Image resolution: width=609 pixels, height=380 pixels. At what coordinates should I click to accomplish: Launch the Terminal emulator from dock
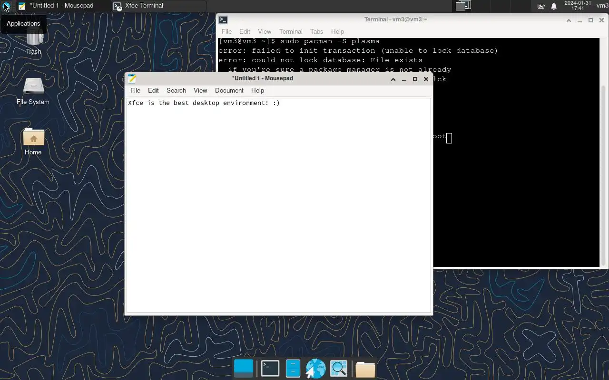tap(270, 369)
